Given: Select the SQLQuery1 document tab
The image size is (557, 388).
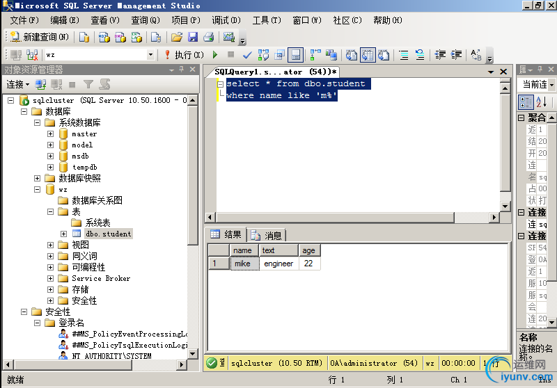Looking at the screenshot, I should 275,72.
